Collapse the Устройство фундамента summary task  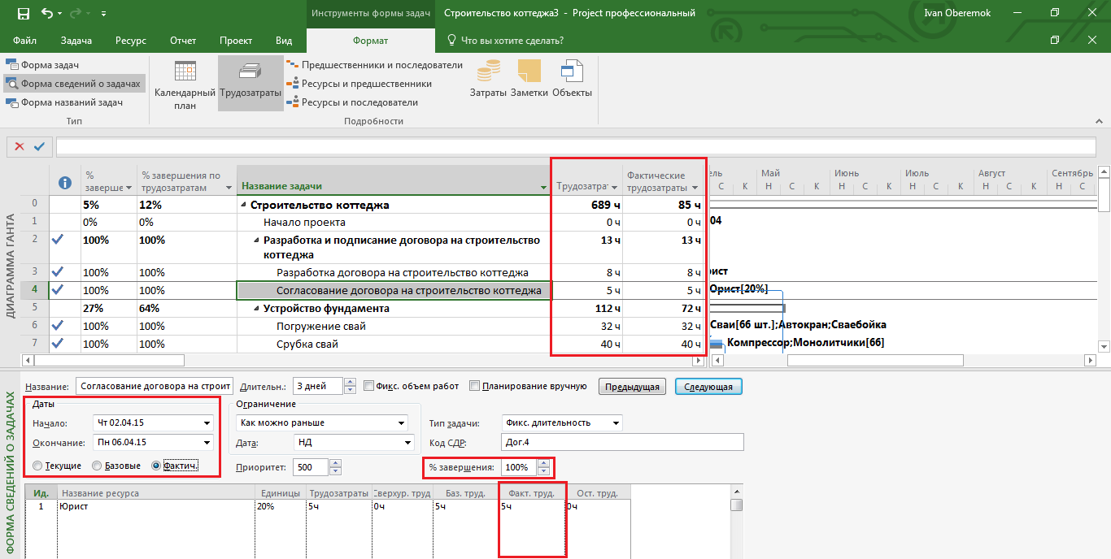coord(256,309)
